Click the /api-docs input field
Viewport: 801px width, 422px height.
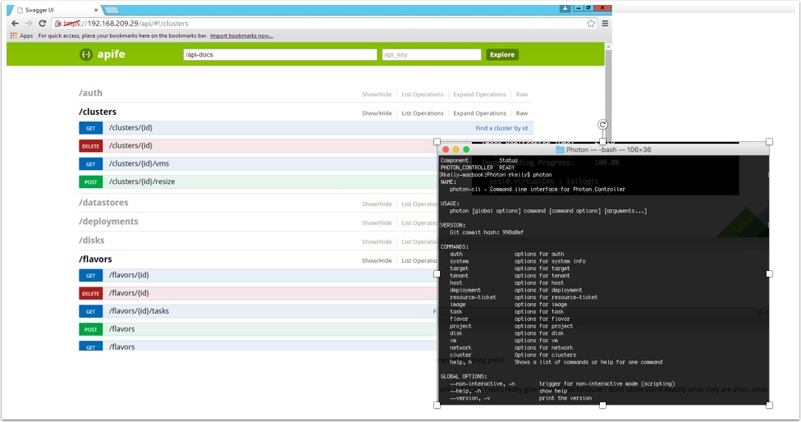(x=280, y=55)
